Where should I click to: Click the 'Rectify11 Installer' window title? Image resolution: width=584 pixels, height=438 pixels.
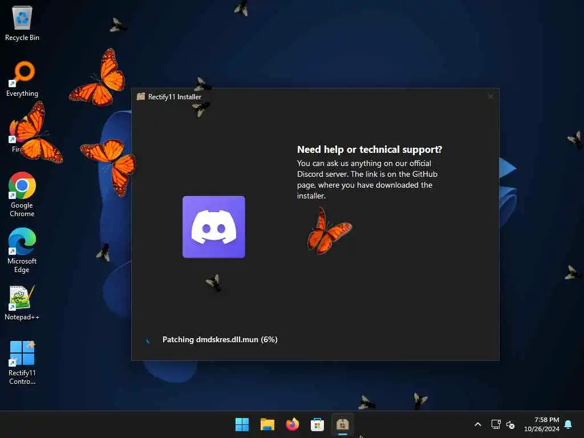coord(175,97)
